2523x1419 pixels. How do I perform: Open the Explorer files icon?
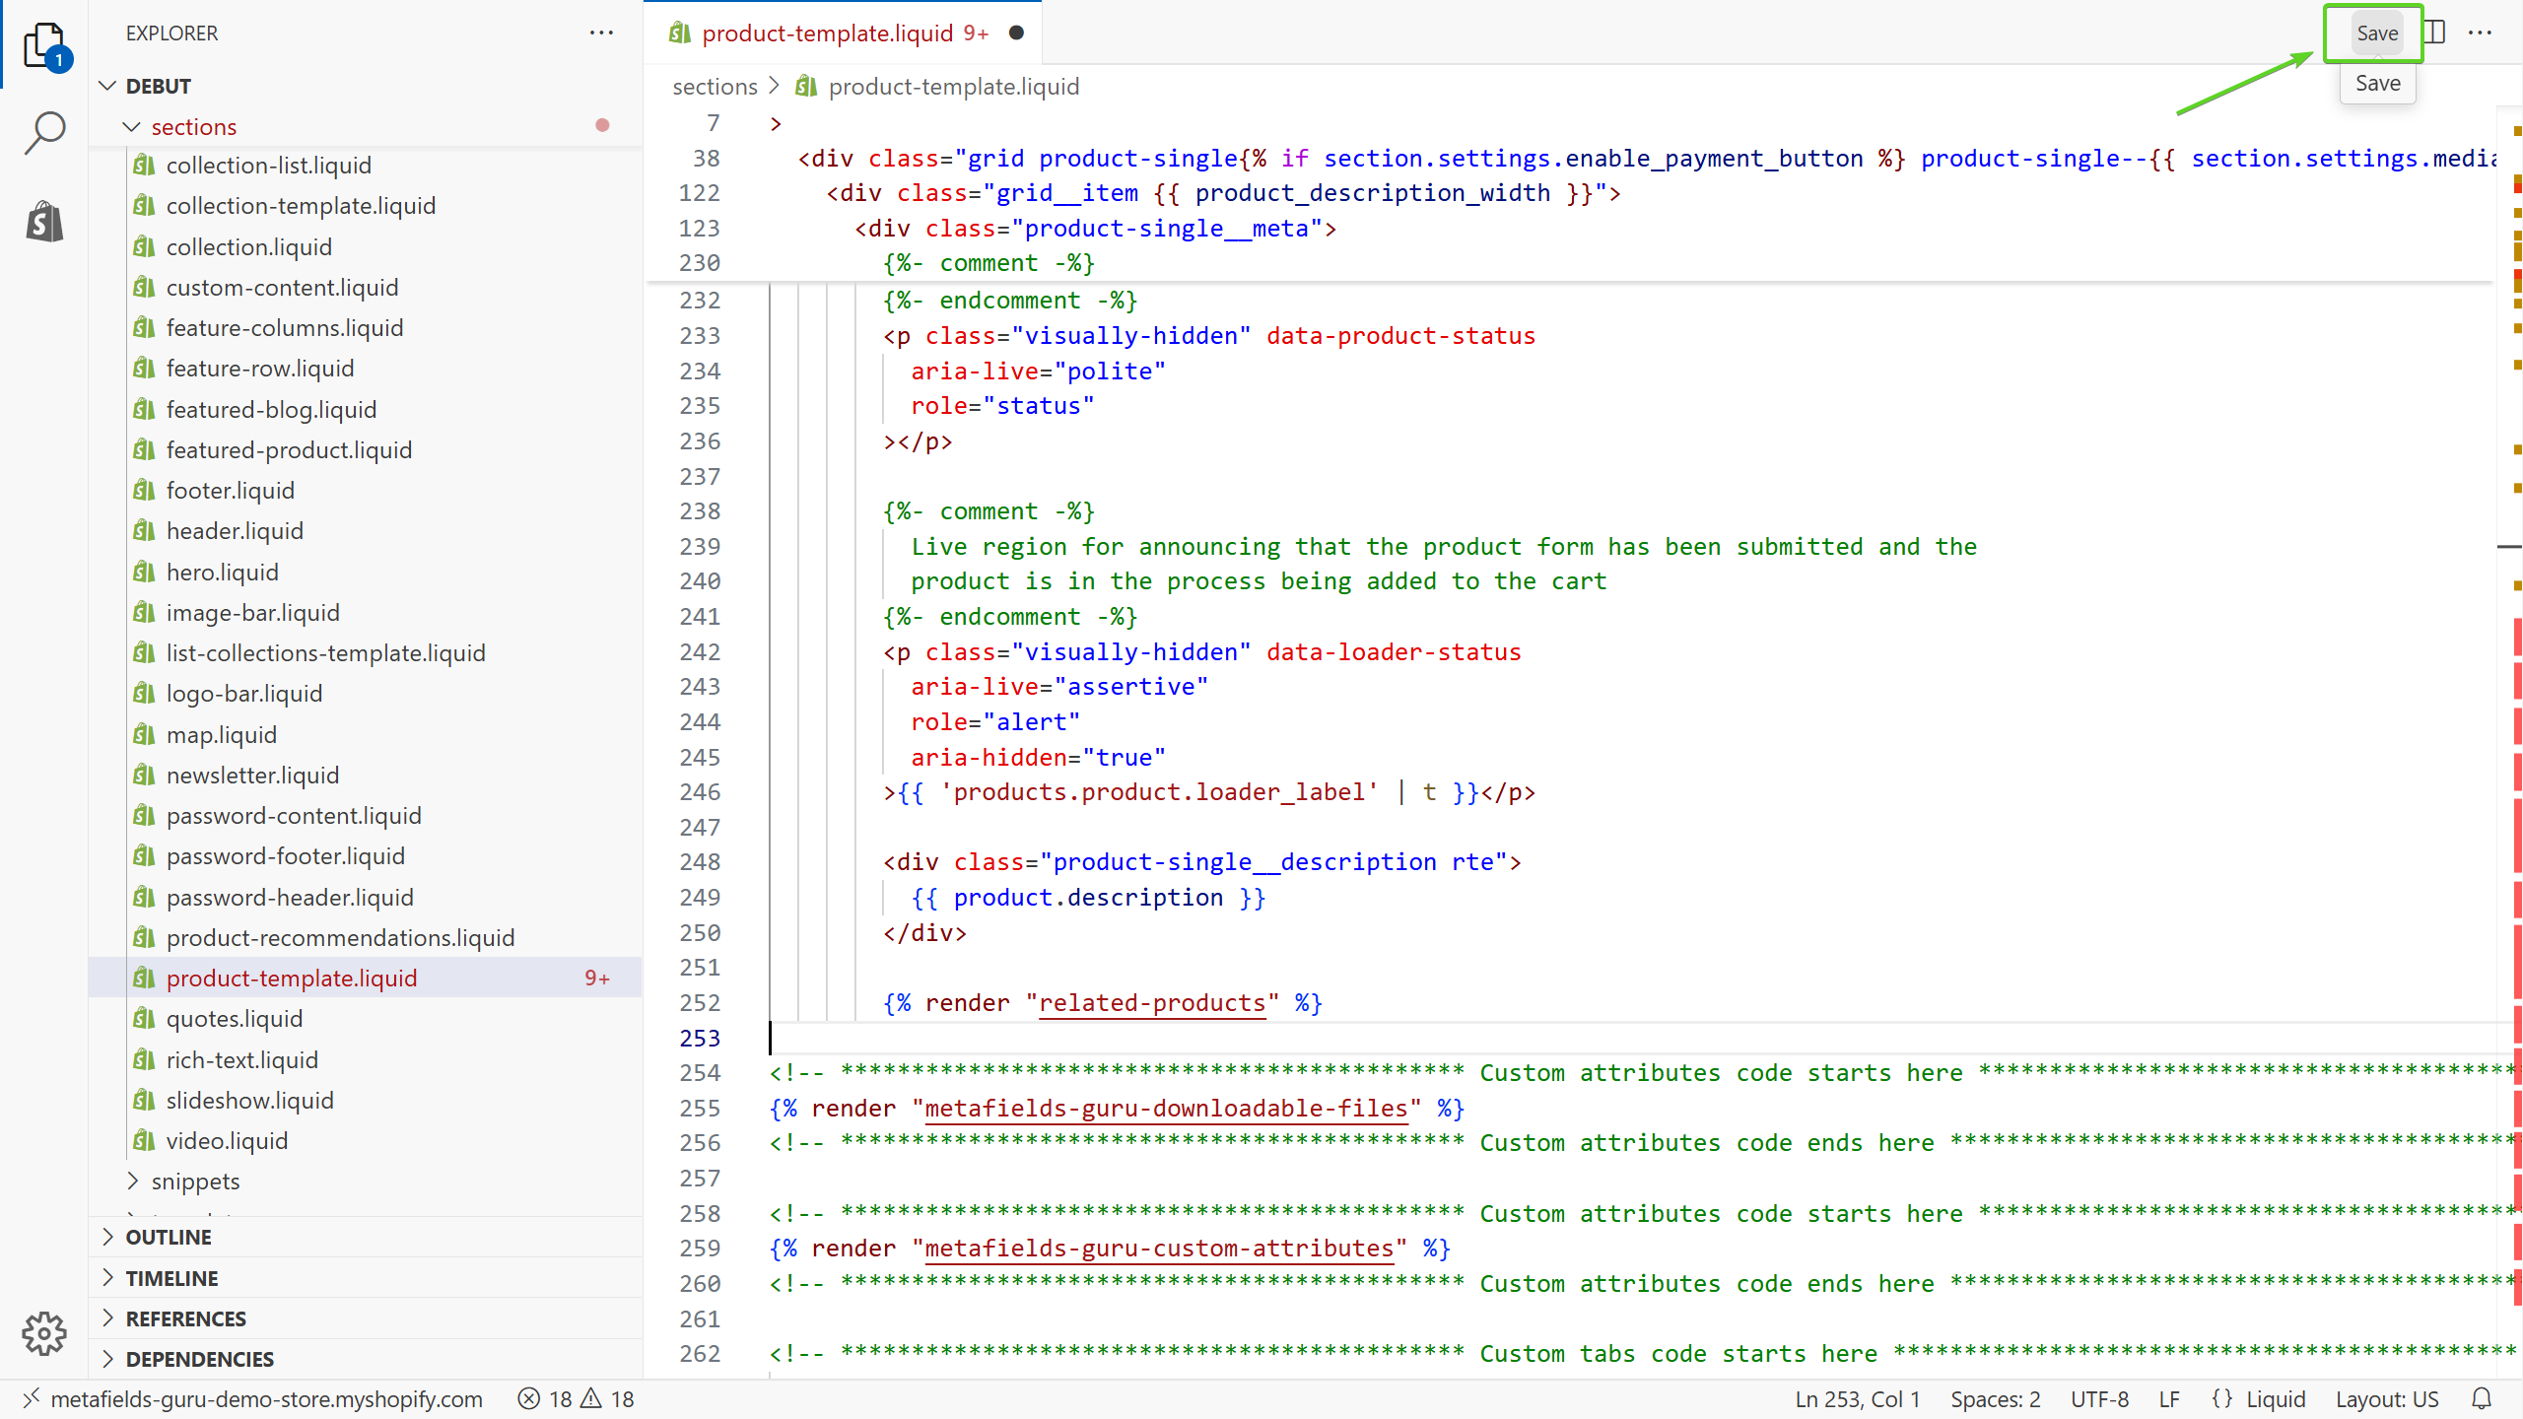pyautogui.click(x=44, y=44)
